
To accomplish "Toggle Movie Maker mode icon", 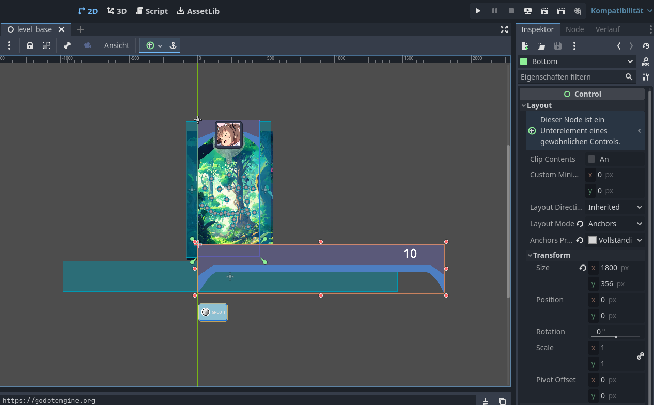I will [x=578, y=11].
